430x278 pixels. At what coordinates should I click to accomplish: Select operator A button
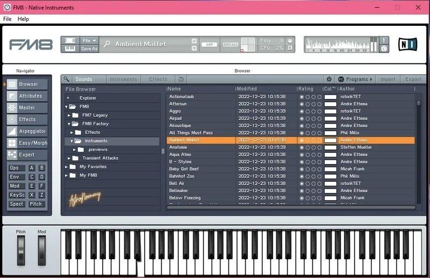pos(32,168)
